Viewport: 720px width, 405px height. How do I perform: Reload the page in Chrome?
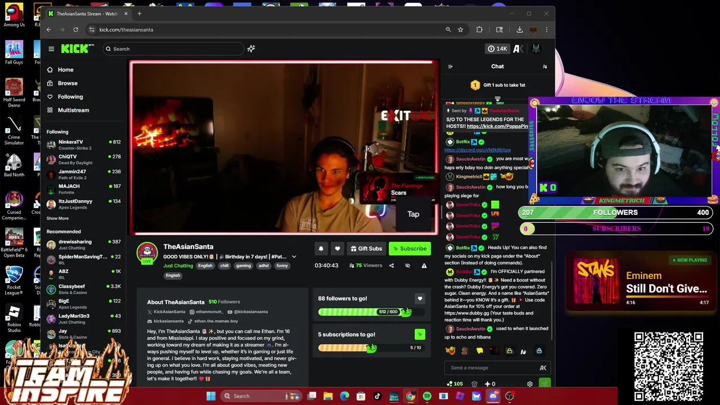75,30
